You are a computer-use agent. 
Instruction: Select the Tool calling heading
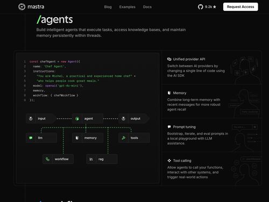pos(182,161)
